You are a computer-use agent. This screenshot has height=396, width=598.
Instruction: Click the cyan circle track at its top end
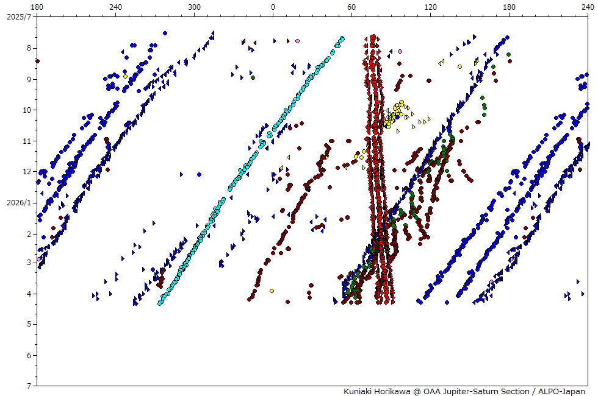click(x=342, y=38)
